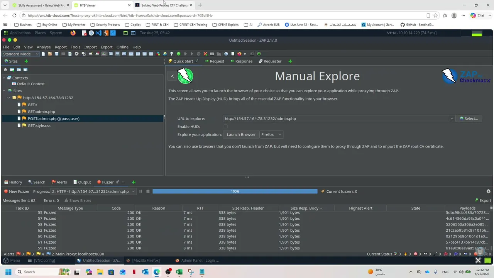Go back using the Quick Start back arrow
The height and width of the screenshot is (278, 494).
tap(172, 76)
